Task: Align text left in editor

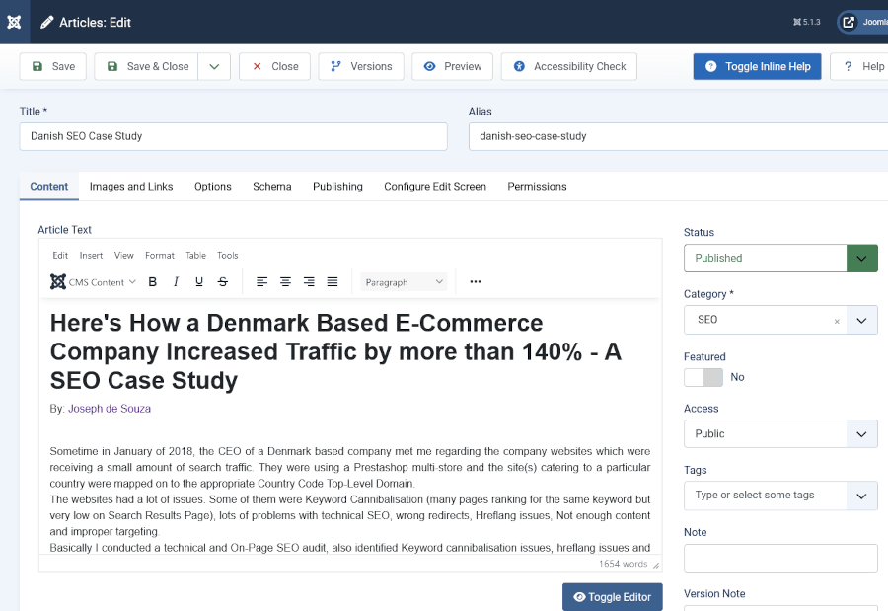Action: (x=261, y=282)
